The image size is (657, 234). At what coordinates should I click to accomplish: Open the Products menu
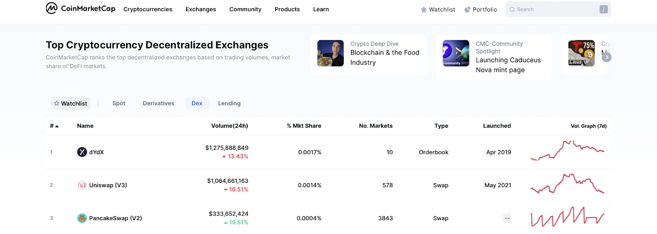click(287, 9)
